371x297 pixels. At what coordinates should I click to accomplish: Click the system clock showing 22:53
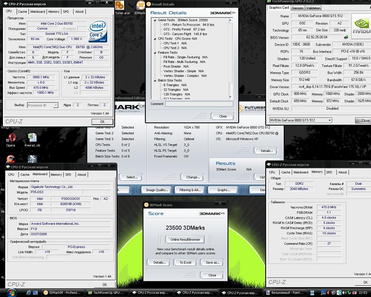coord(363,293)
